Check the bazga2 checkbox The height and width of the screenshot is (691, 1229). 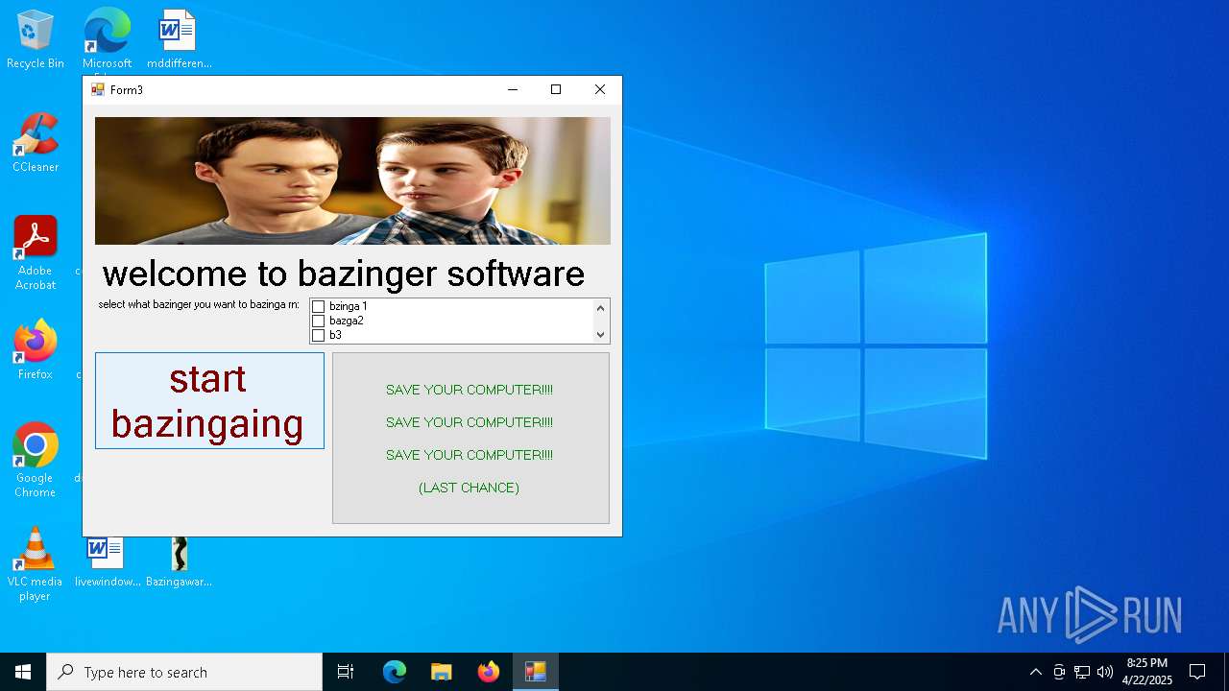point(318,322)
